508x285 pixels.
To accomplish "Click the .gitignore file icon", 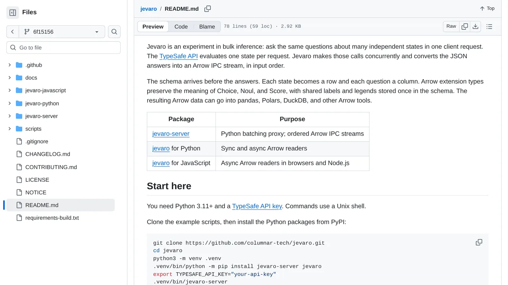I will 19,141.
